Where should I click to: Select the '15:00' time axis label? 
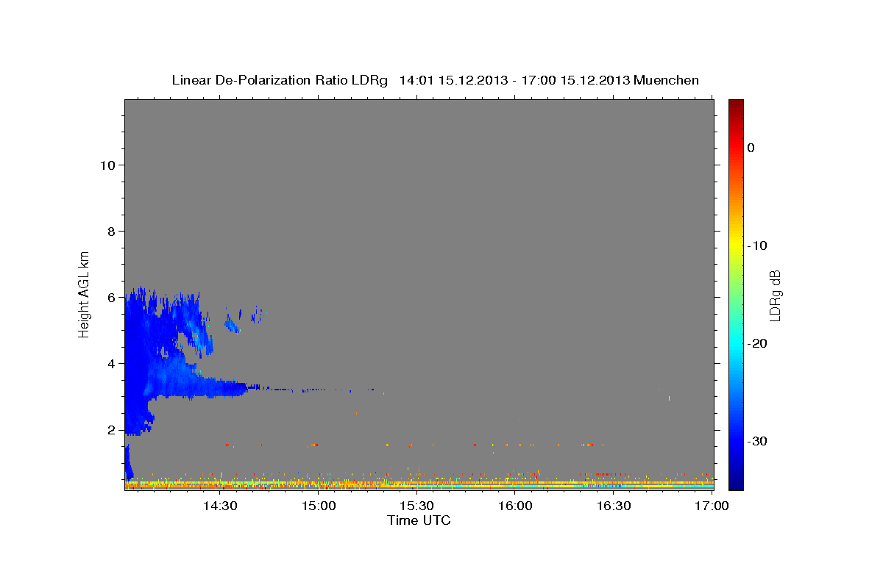318,506
